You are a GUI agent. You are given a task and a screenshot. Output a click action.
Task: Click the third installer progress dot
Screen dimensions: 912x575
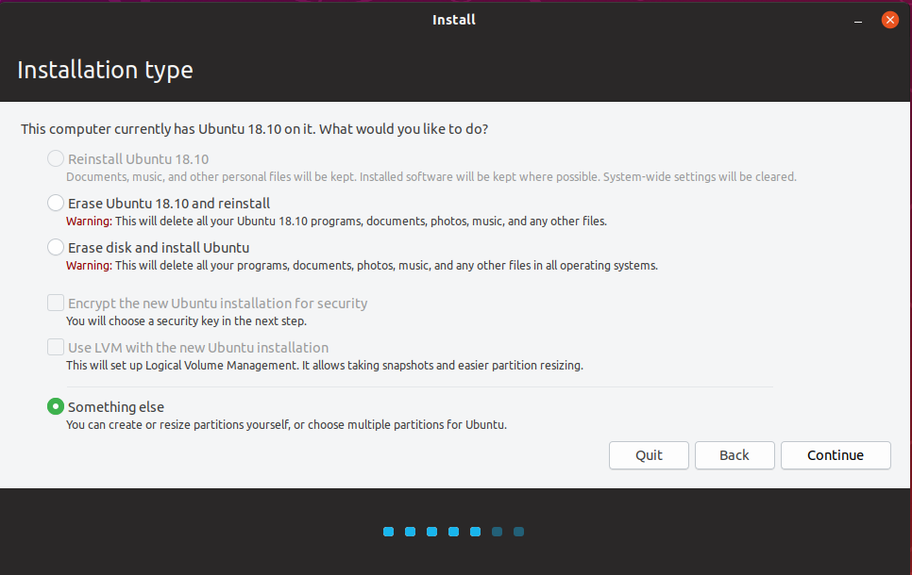tap(432, 532)
